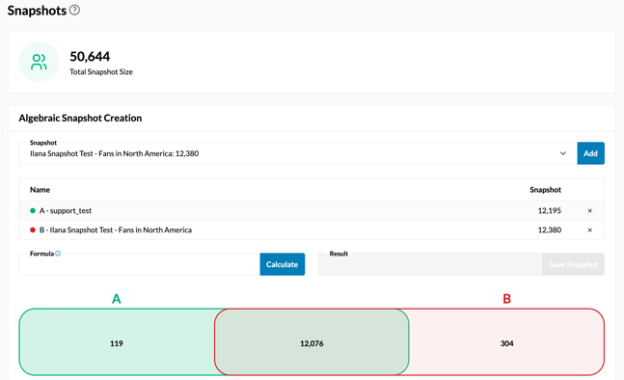This screenshot has height=380, width=624.
Task: Click the Add button
Action: [x=590, y=153]
